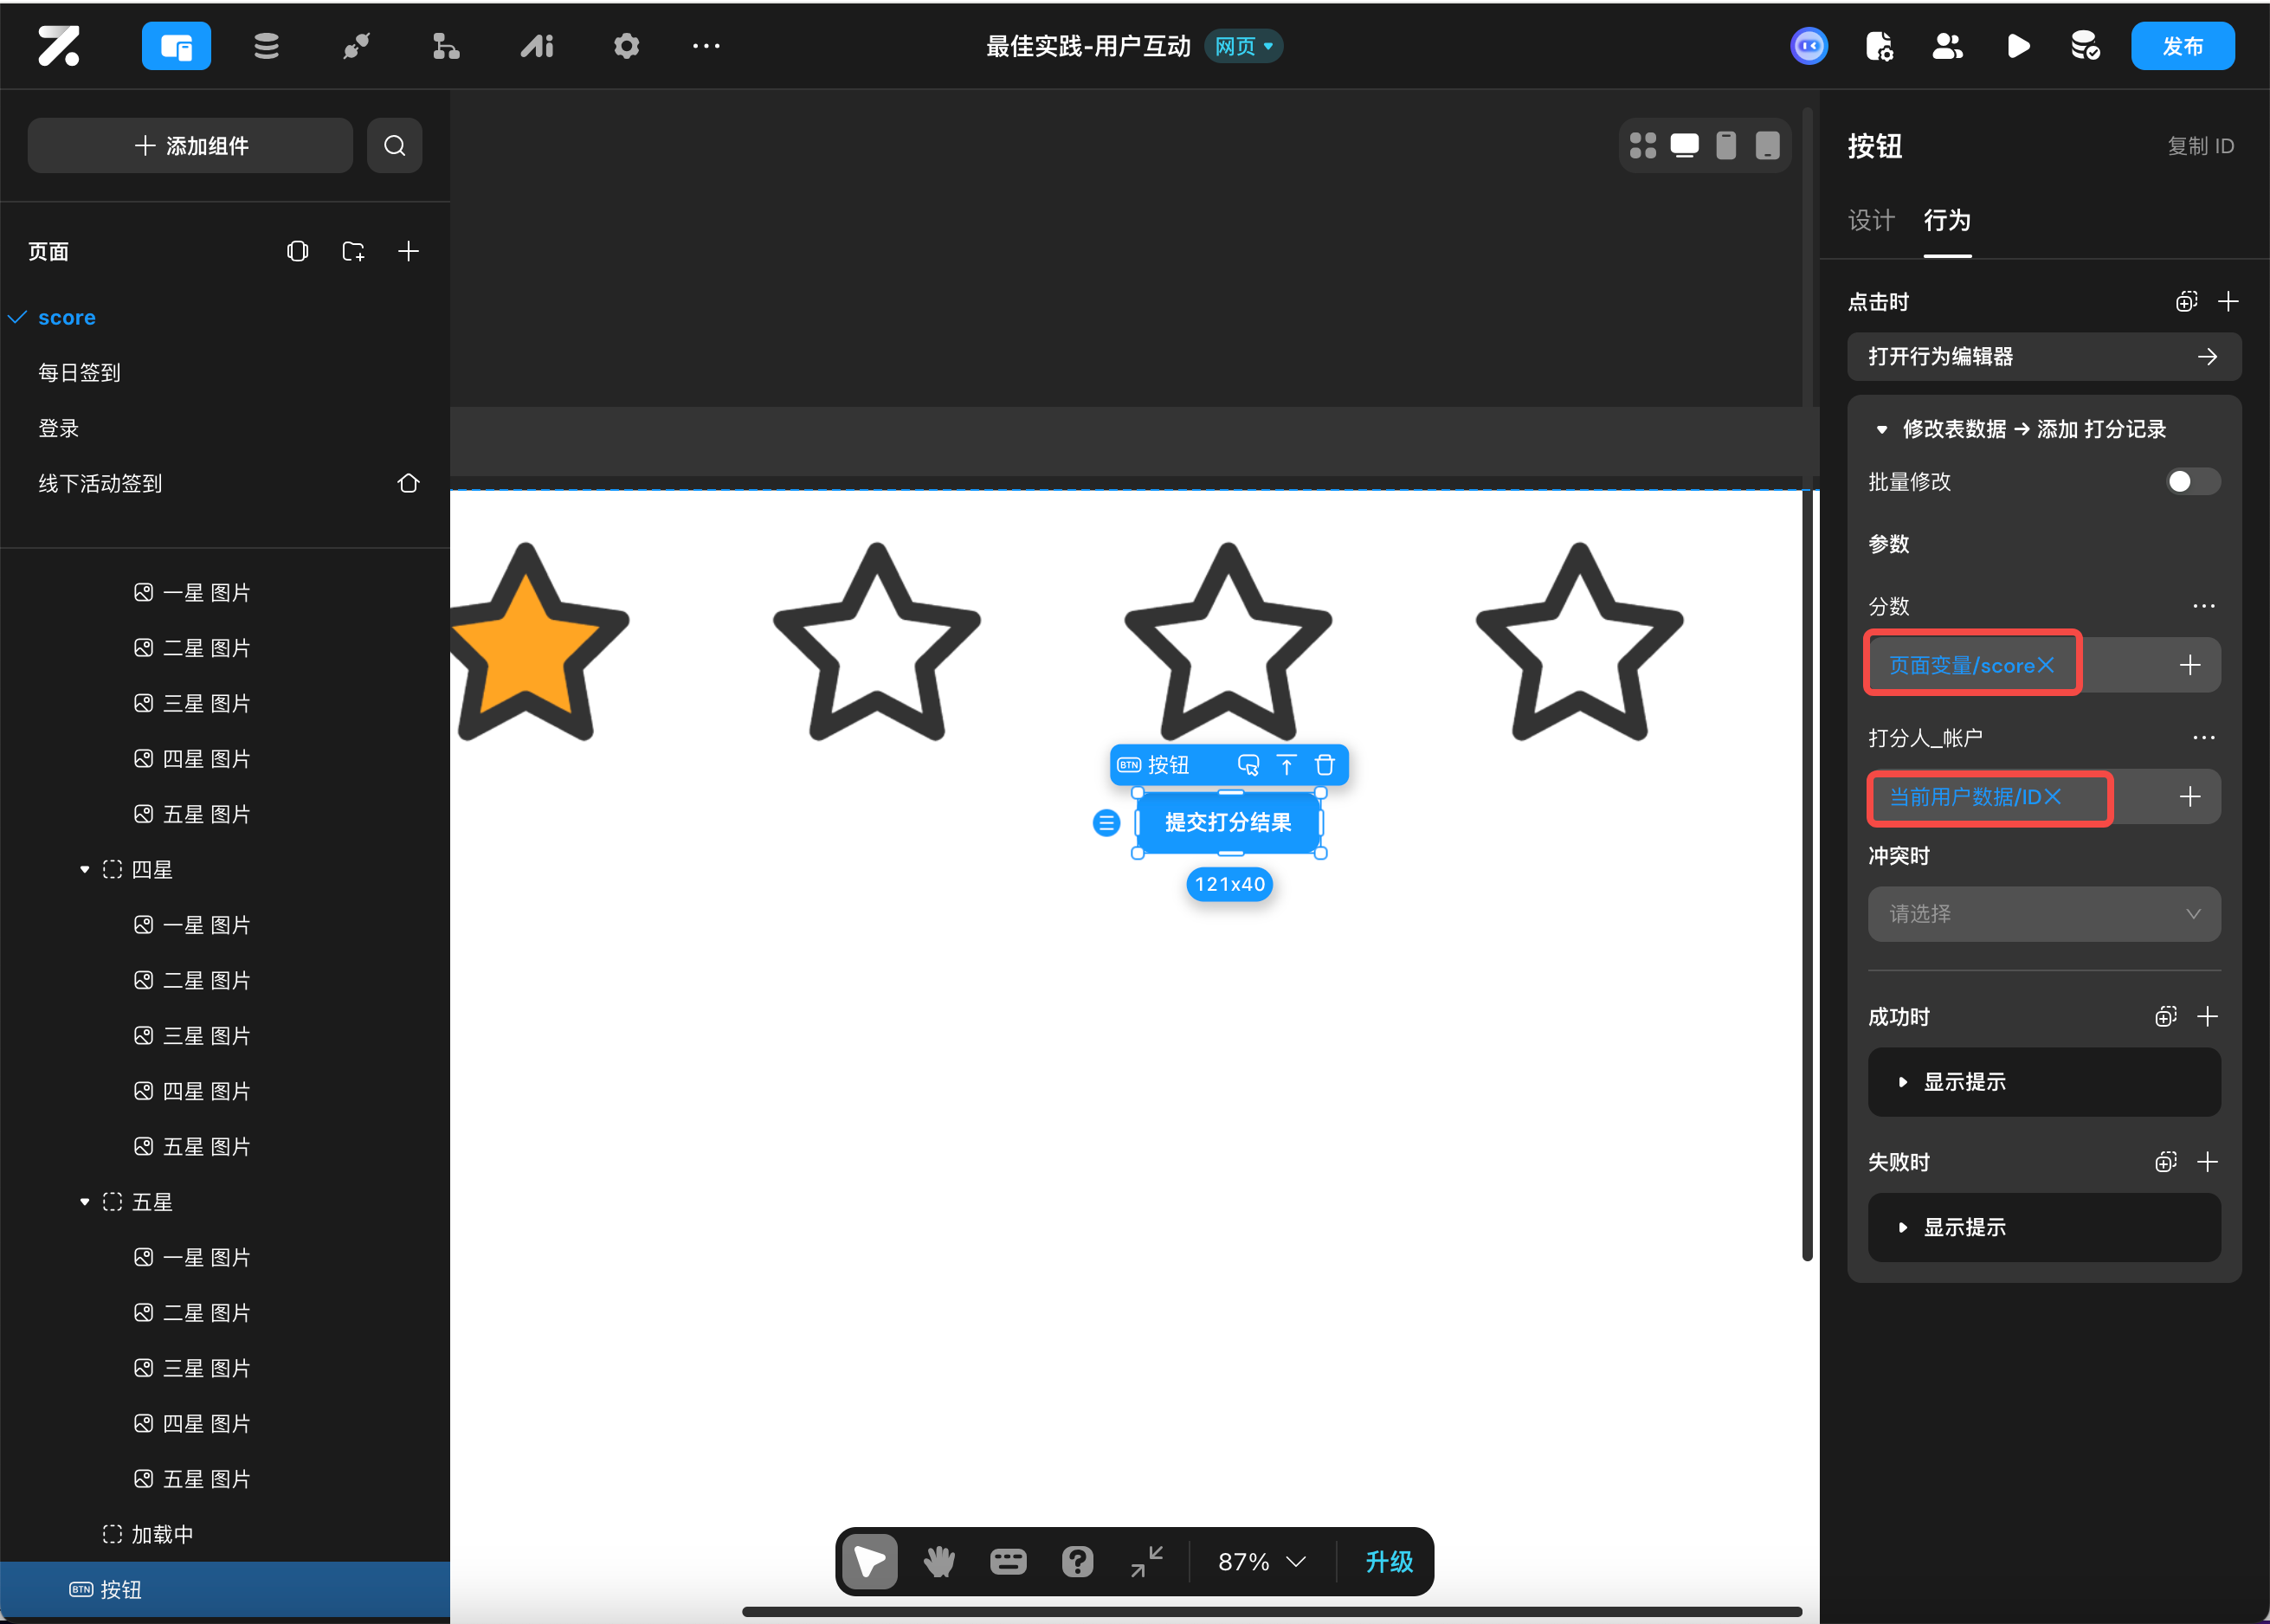
Task: Collapse the 五星 group in tree
Action: [85, 1202]
